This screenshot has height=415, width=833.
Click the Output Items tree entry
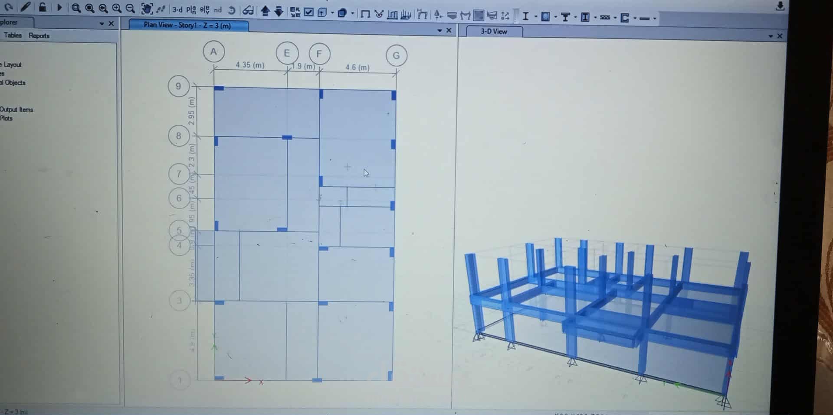(x=16, y=110)
